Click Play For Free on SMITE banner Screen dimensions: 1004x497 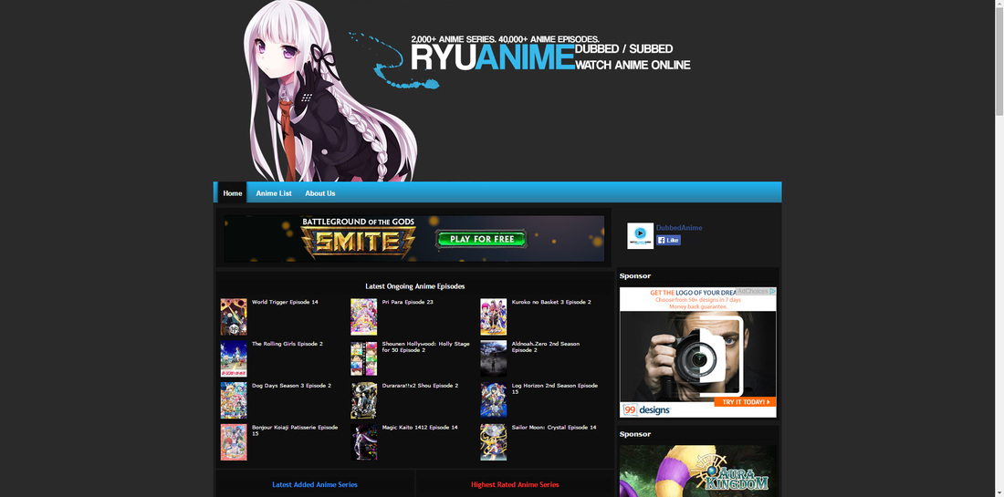(481, 239)
